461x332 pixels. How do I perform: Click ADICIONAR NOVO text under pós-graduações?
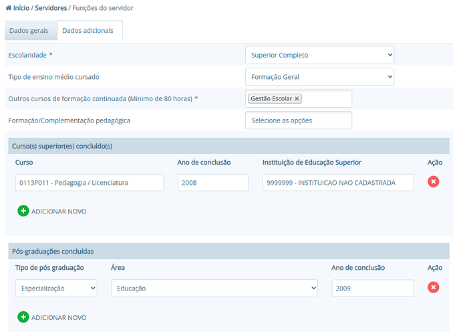59,317
